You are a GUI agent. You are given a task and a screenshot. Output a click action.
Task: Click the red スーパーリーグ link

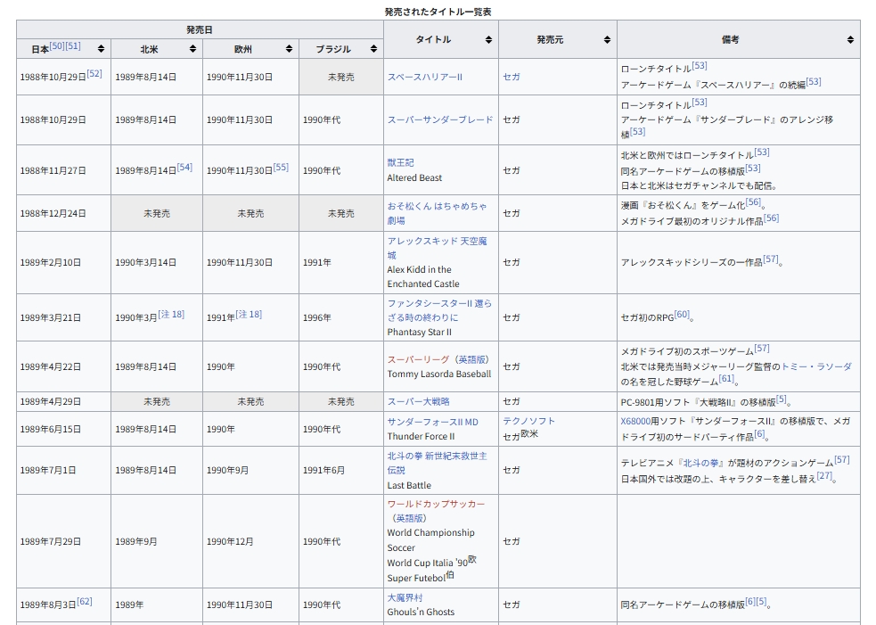[418, 359]
